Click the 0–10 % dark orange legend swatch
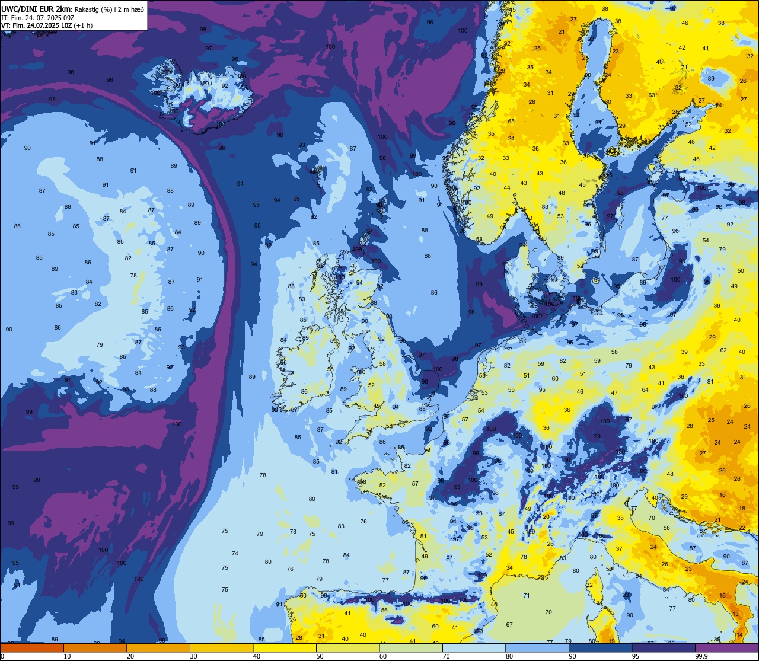Viewport: 759px width, 661px height. pos(33,647)
